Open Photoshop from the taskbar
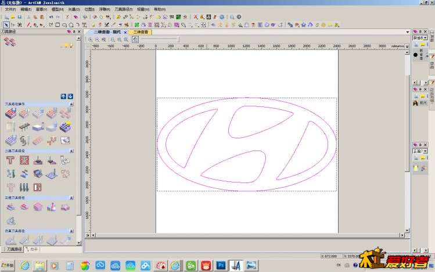 (x=221, y=266)
